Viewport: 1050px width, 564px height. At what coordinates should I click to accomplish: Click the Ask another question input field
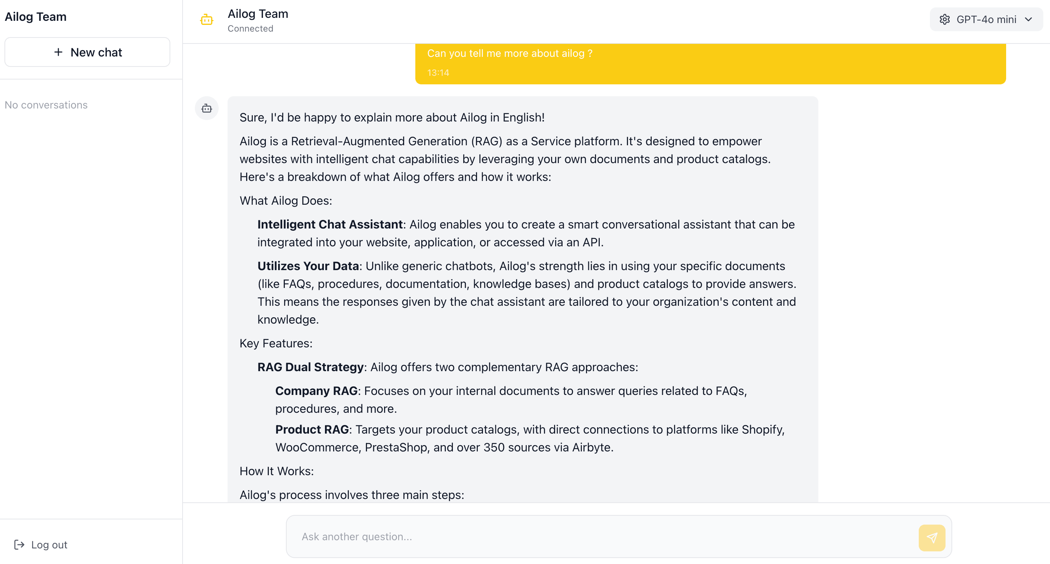[x=571, y=537]
